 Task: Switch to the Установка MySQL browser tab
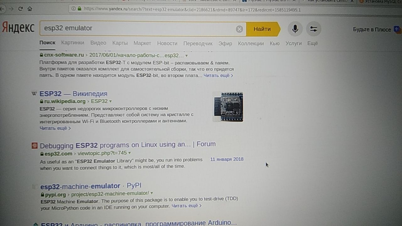click(381, 1)
